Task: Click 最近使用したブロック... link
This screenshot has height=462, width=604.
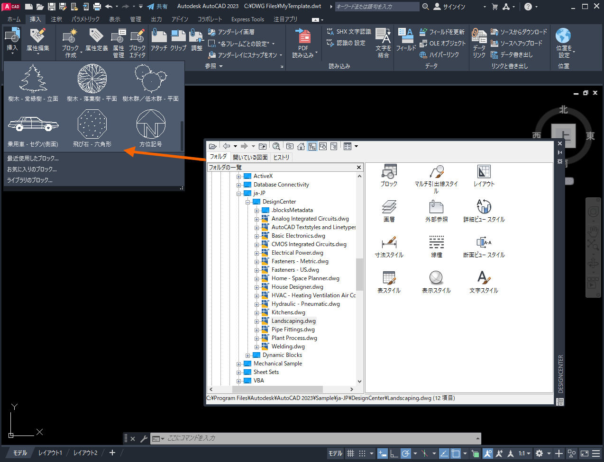Action: pyautogui.click(x=33, y=159)
